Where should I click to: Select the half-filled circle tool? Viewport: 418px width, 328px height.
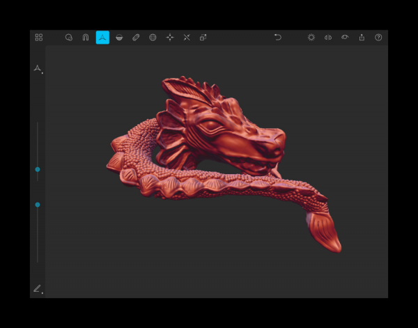tap(119, 38)
